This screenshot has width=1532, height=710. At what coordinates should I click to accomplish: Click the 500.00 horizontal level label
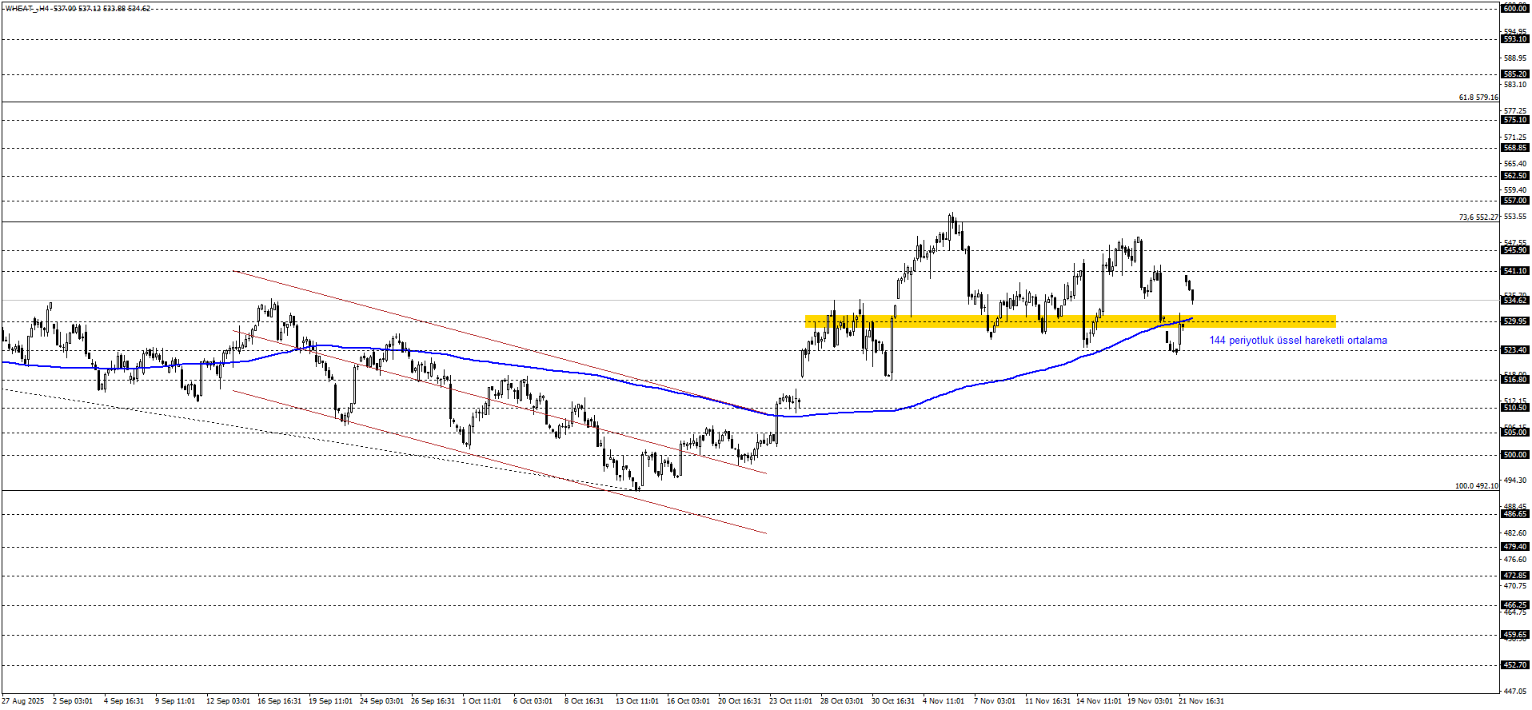point(1515,455)
